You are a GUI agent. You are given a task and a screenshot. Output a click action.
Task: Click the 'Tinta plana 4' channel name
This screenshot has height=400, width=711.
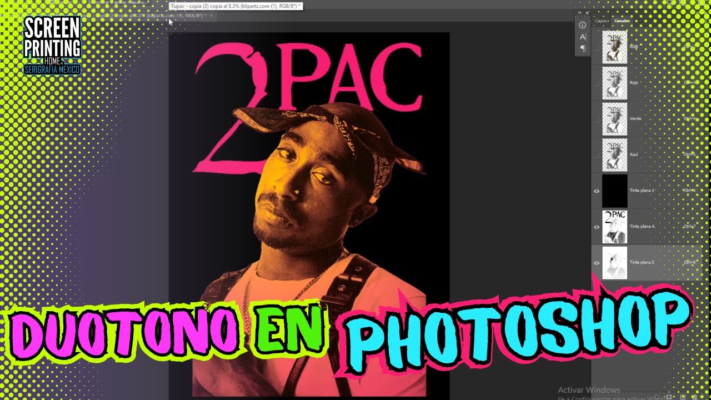[x=643, y=227]
